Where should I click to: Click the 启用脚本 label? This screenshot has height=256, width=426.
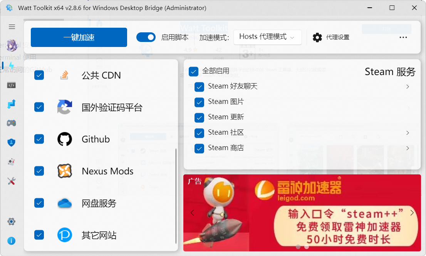coord(175,37)
